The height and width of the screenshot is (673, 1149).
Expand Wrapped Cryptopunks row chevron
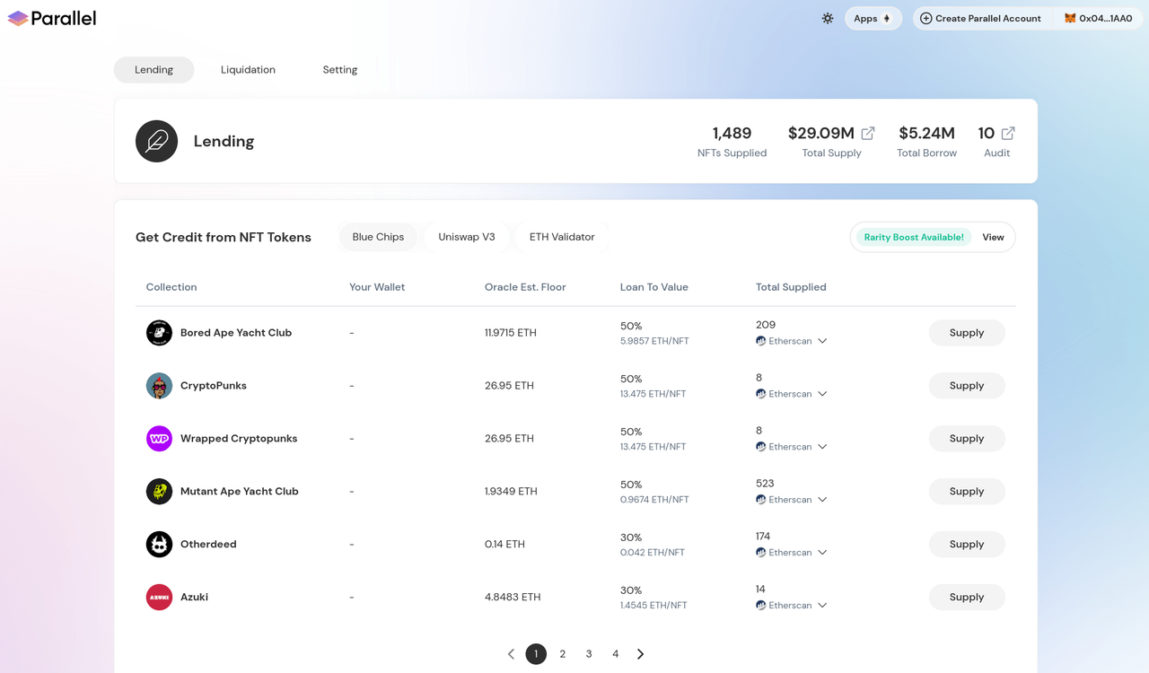point(822,447)
